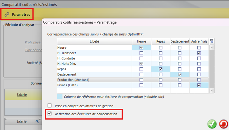
Task: Select the Repas row label
Action: pos(62,69)
